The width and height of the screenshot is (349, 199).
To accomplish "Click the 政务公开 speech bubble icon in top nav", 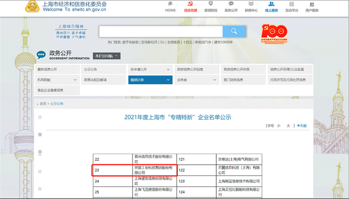I will [x=231, y=4].
